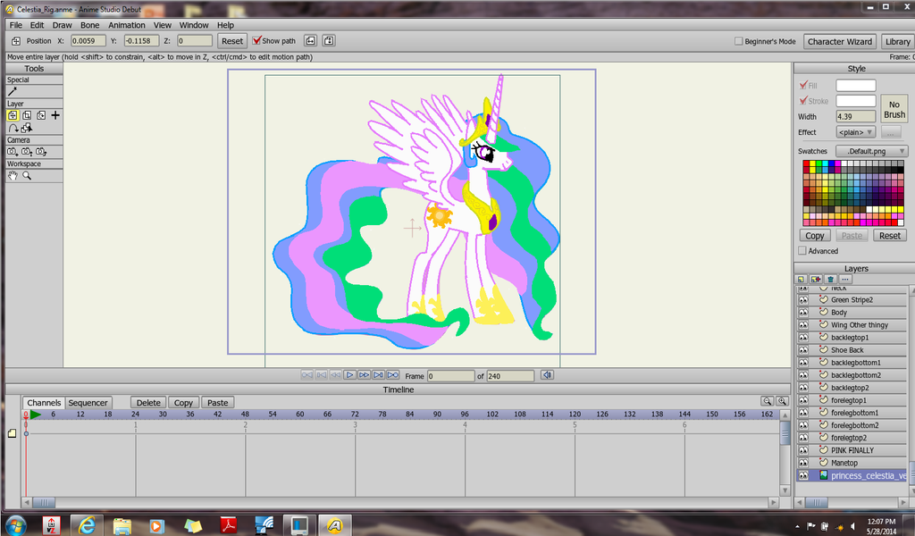The image size is (915, 536).
Task: Click the Delete Layer trash icon
Action: (x=830, y=280)
